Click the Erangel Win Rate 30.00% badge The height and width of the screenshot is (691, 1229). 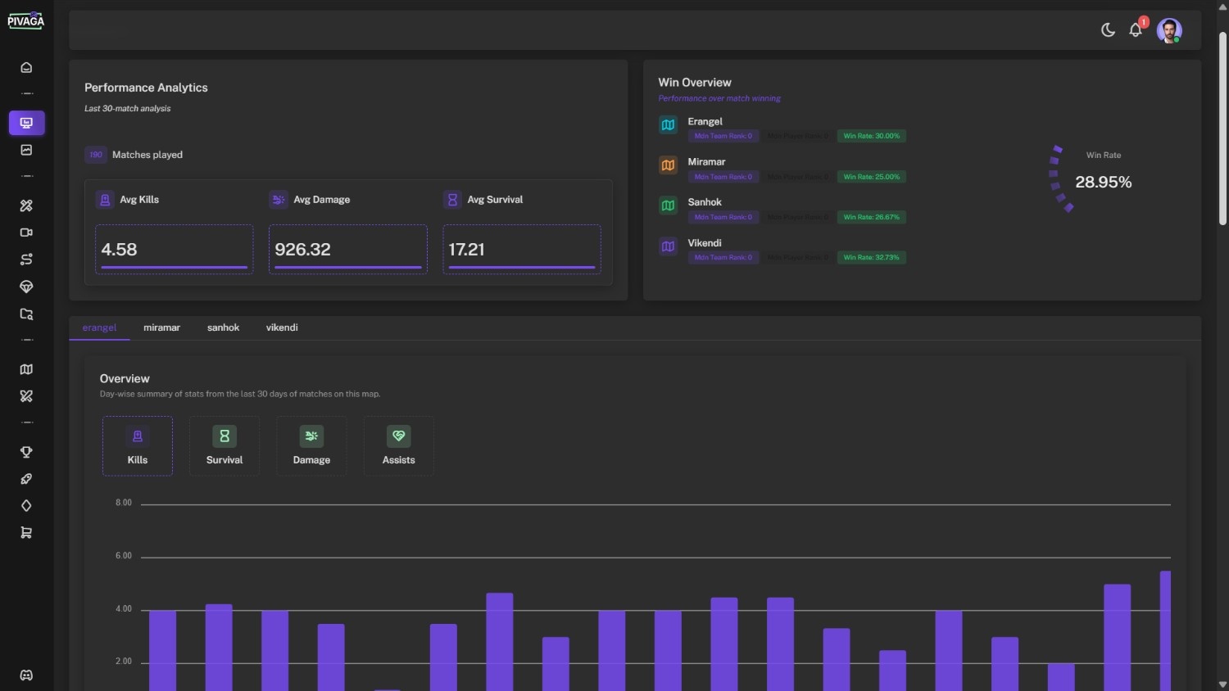coord(871,136)
